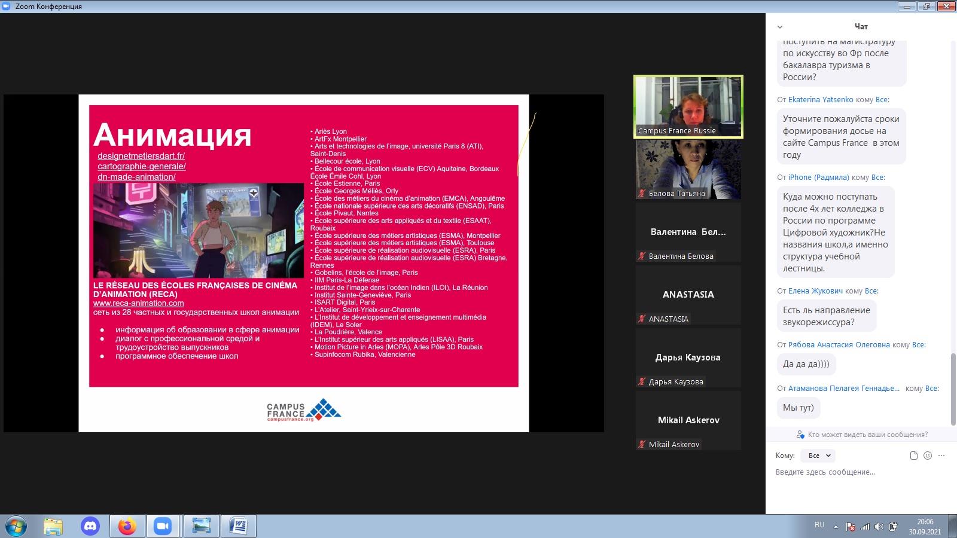Viewport: 957px width, 538px height.
Task: Click the file attachment icon in chat
Action: [x=913, y=456]
